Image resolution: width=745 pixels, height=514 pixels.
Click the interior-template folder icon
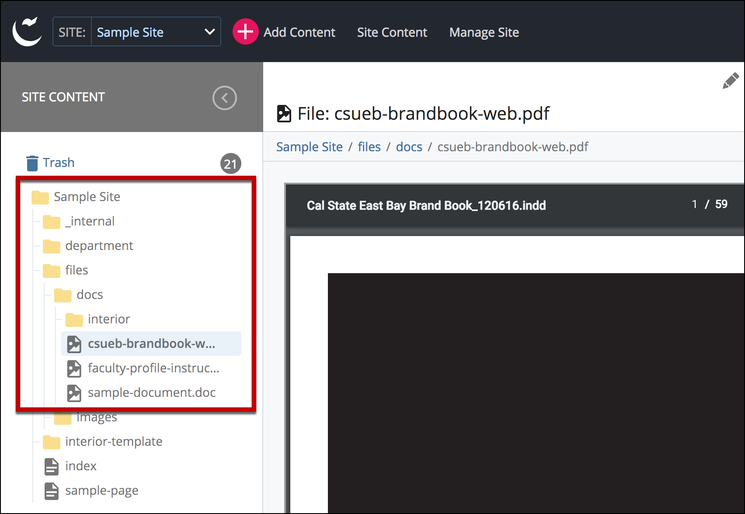coord(52,442)
